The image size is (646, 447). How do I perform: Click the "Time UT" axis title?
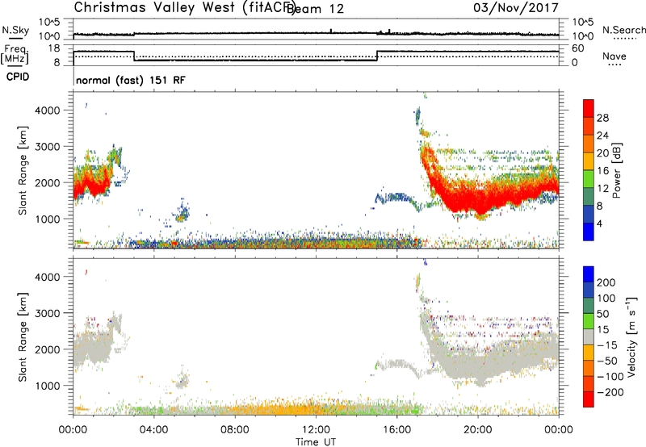coord(316,442)
